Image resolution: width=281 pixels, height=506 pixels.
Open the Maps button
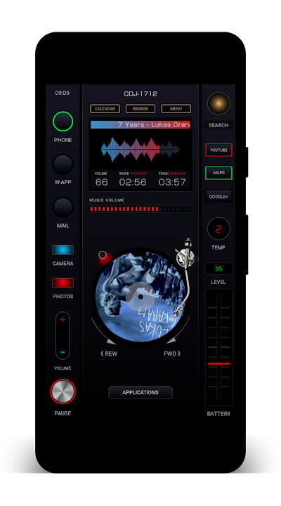point(218,173)
